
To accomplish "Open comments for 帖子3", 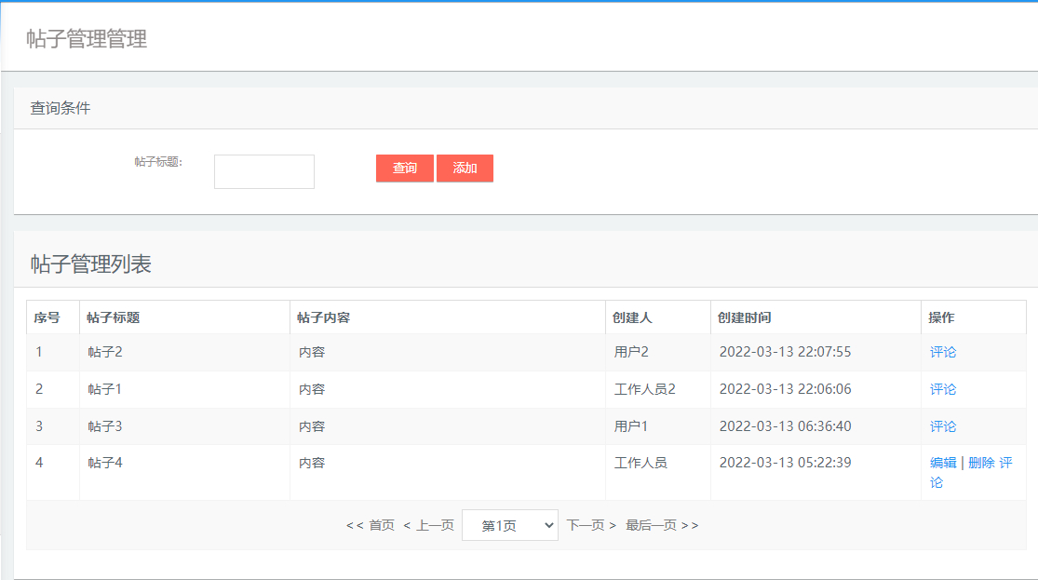I will click(x=943, y=425).
